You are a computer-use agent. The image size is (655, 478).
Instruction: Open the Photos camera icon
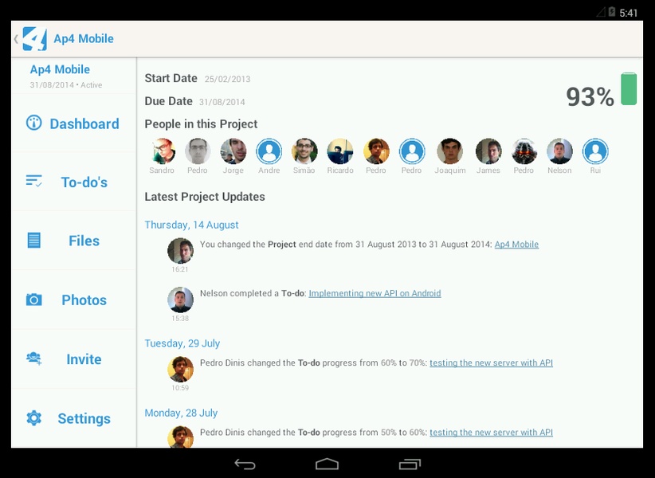coord(33,300)
